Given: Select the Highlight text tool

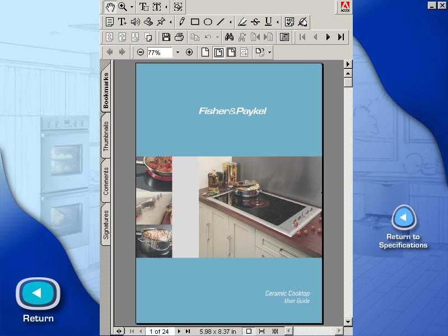Looking at the screenshot, I should [242, 22].
